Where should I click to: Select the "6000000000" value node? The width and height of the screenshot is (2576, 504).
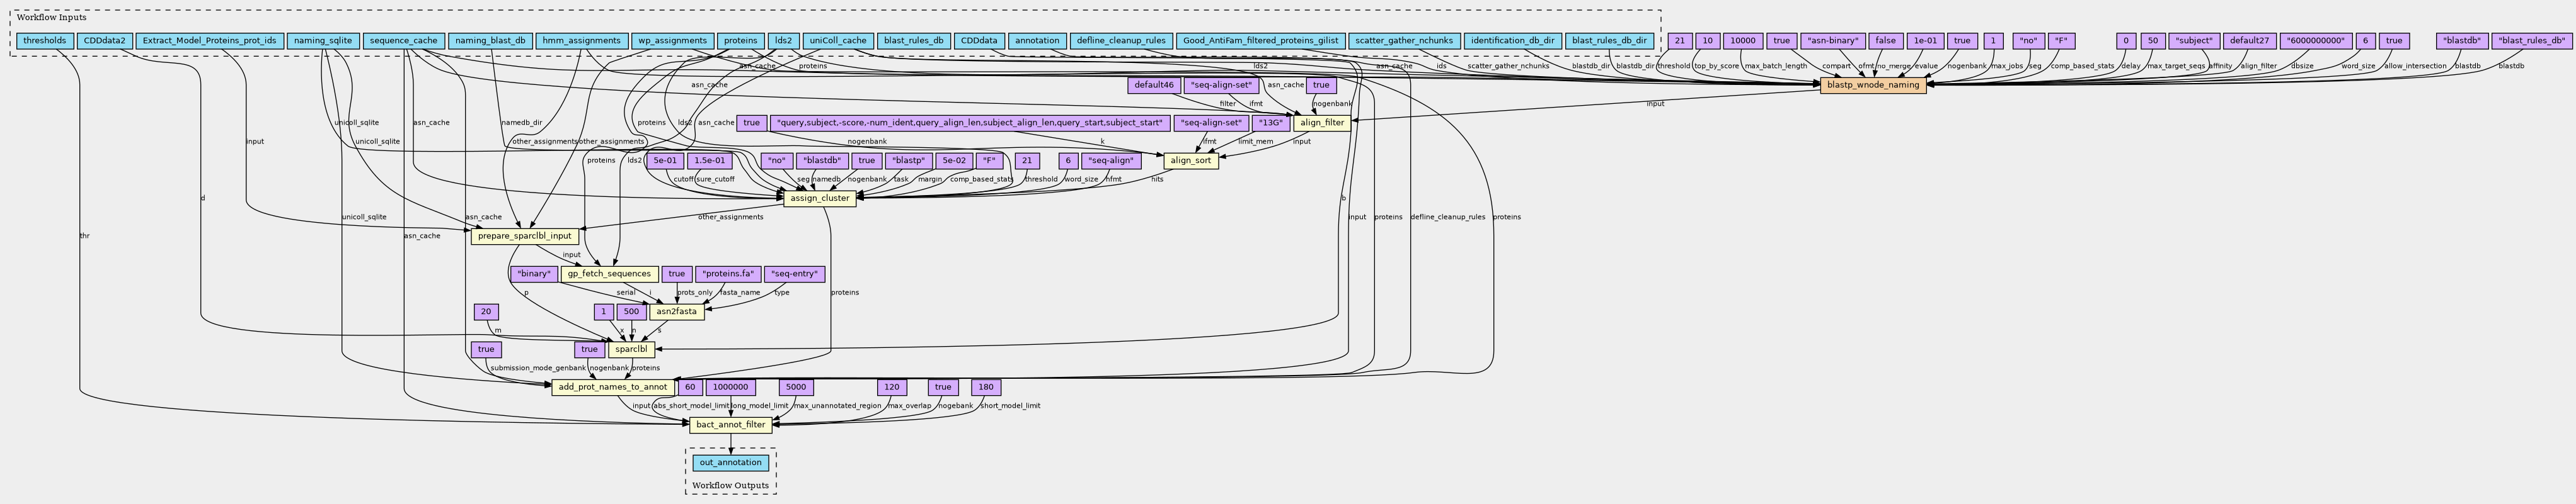pos(2315,41)
